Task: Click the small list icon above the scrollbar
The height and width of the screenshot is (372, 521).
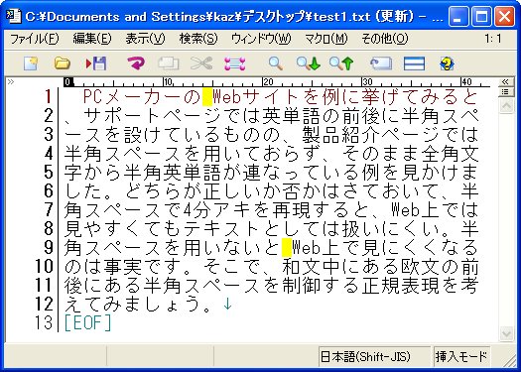Action: click(x=506, y=91)
